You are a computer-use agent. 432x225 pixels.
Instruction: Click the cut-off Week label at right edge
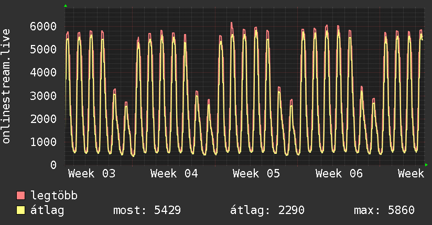tap(411, 174)
